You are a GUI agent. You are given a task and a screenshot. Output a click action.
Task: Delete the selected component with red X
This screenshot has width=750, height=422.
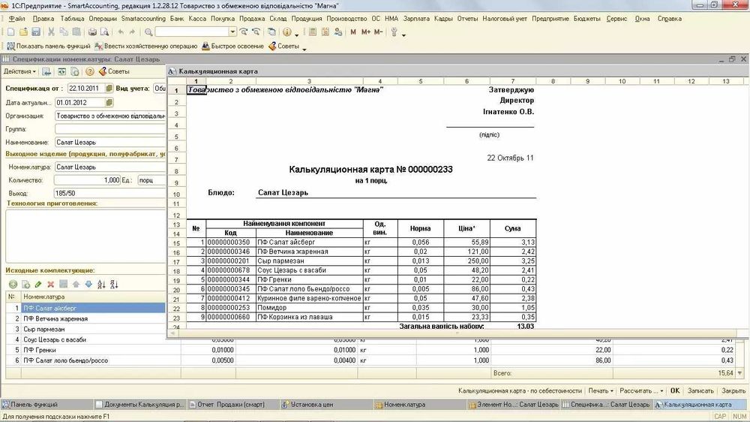click(x=51, y=284)
